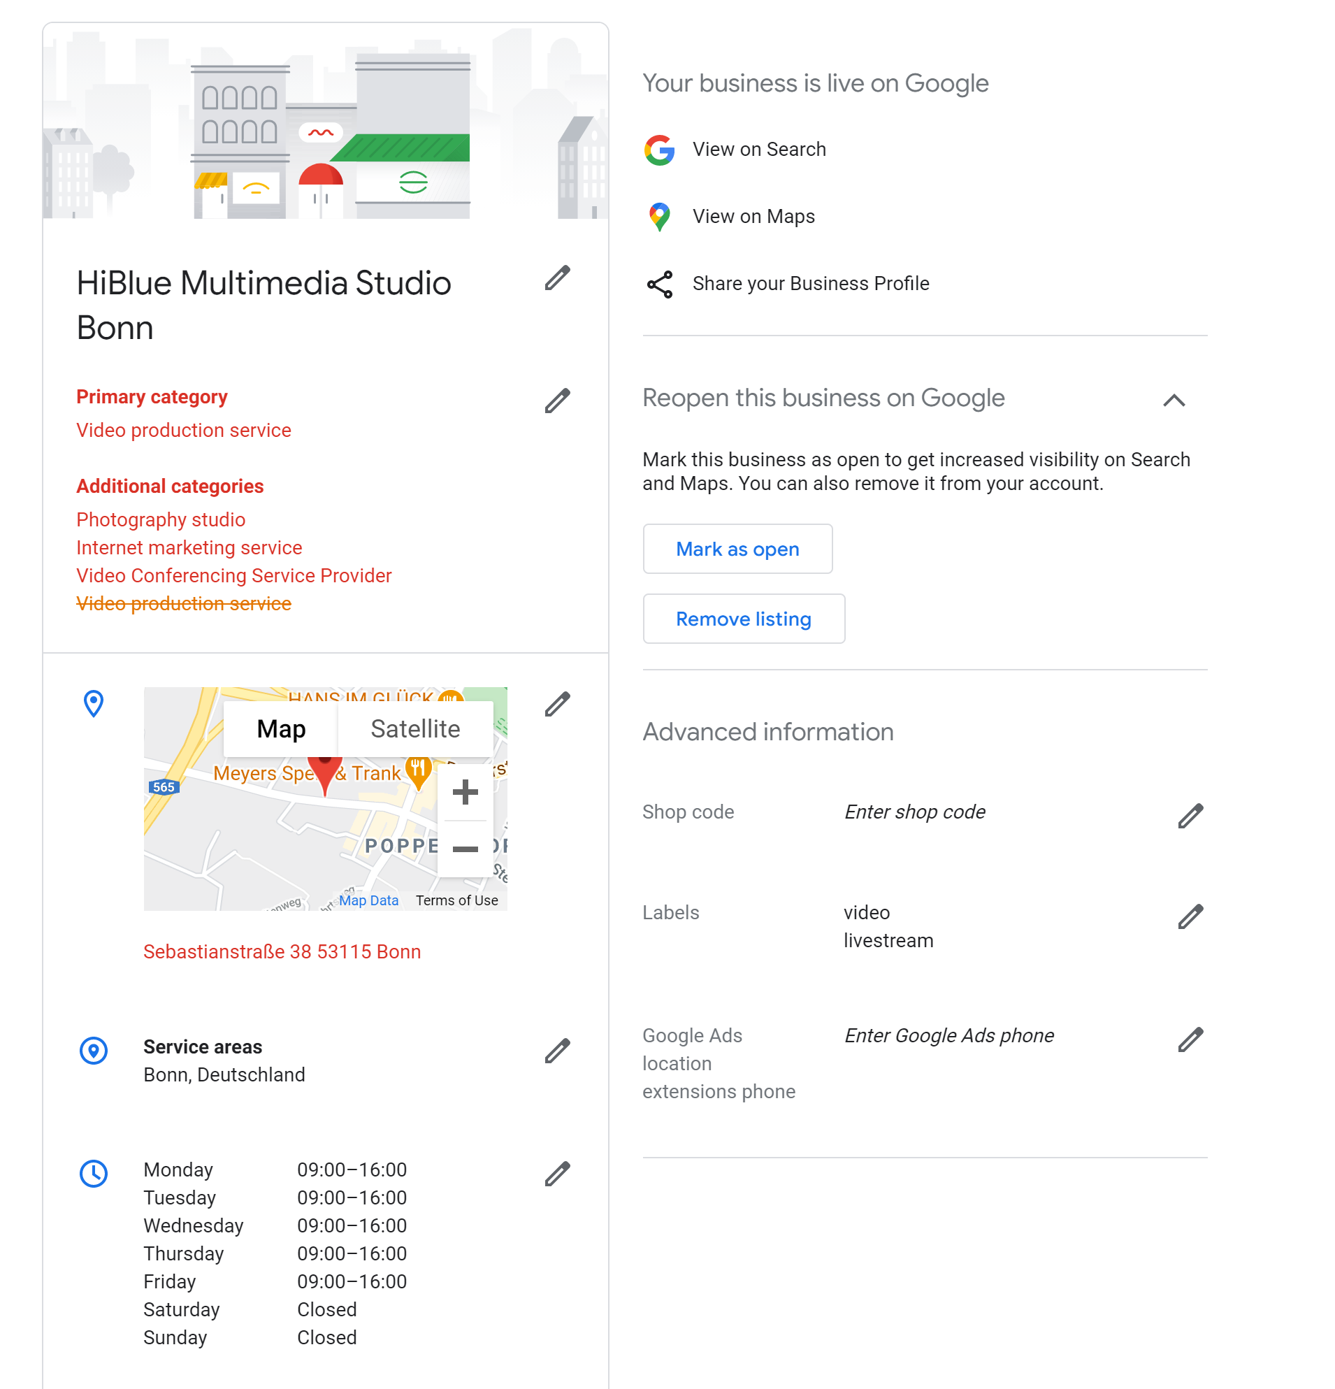Edit map address pencil icon
The image size is (1335, 1389).
coord(557,704)
